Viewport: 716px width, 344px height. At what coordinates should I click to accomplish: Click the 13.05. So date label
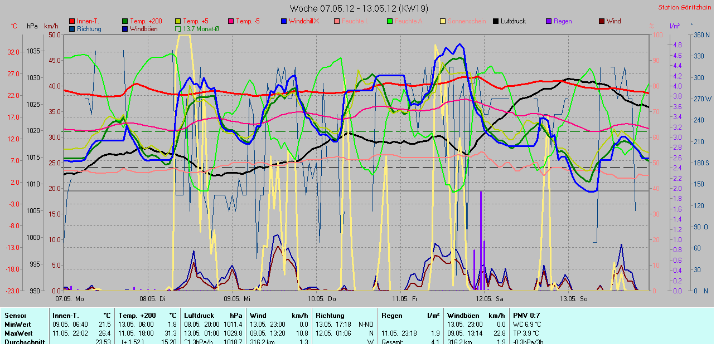point(574,298)
